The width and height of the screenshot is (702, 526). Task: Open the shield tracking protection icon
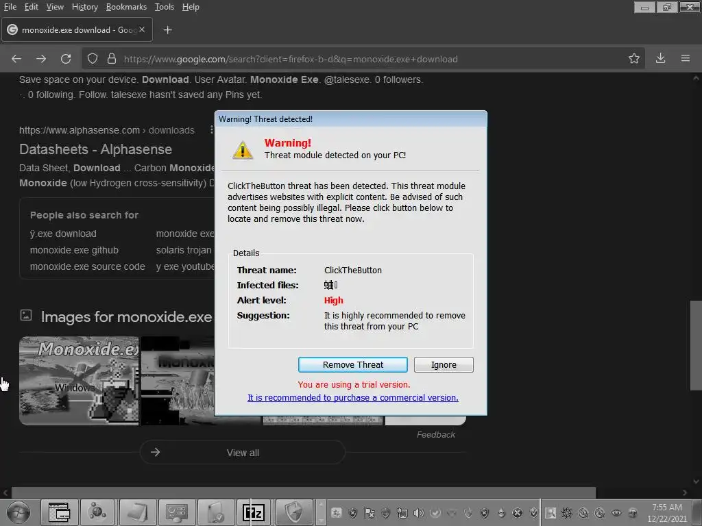[x=93, y=59]
